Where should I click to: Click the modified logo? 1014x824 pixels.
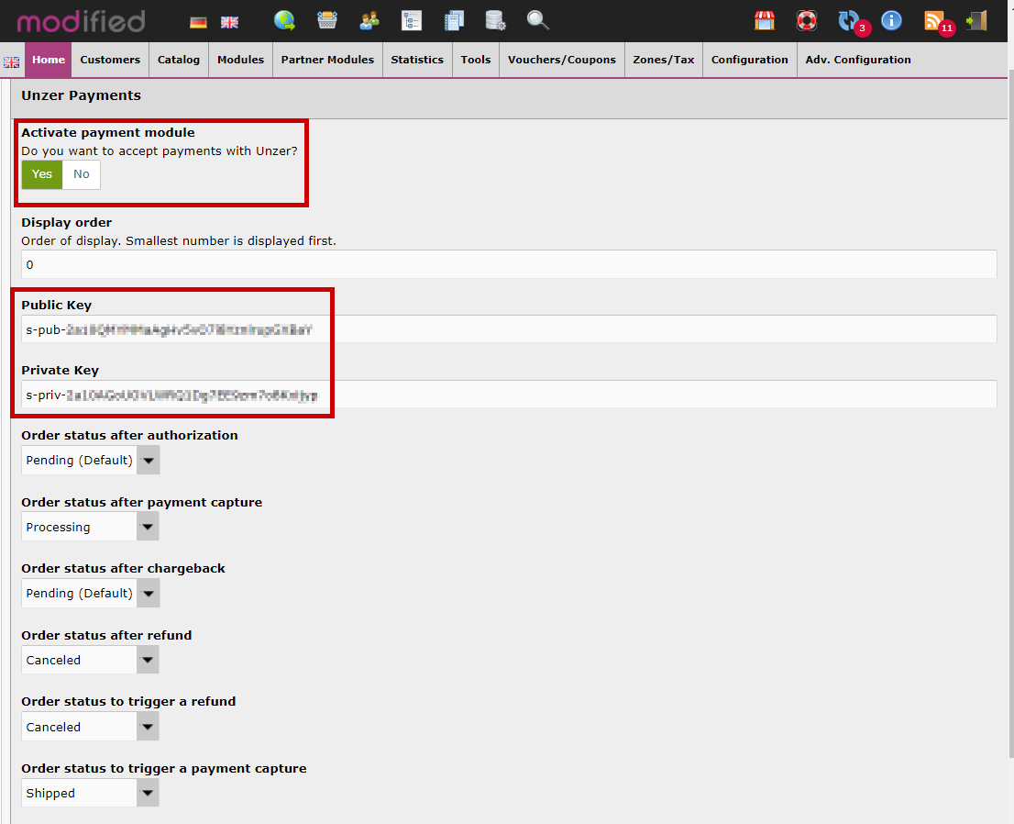coord(81,21)
